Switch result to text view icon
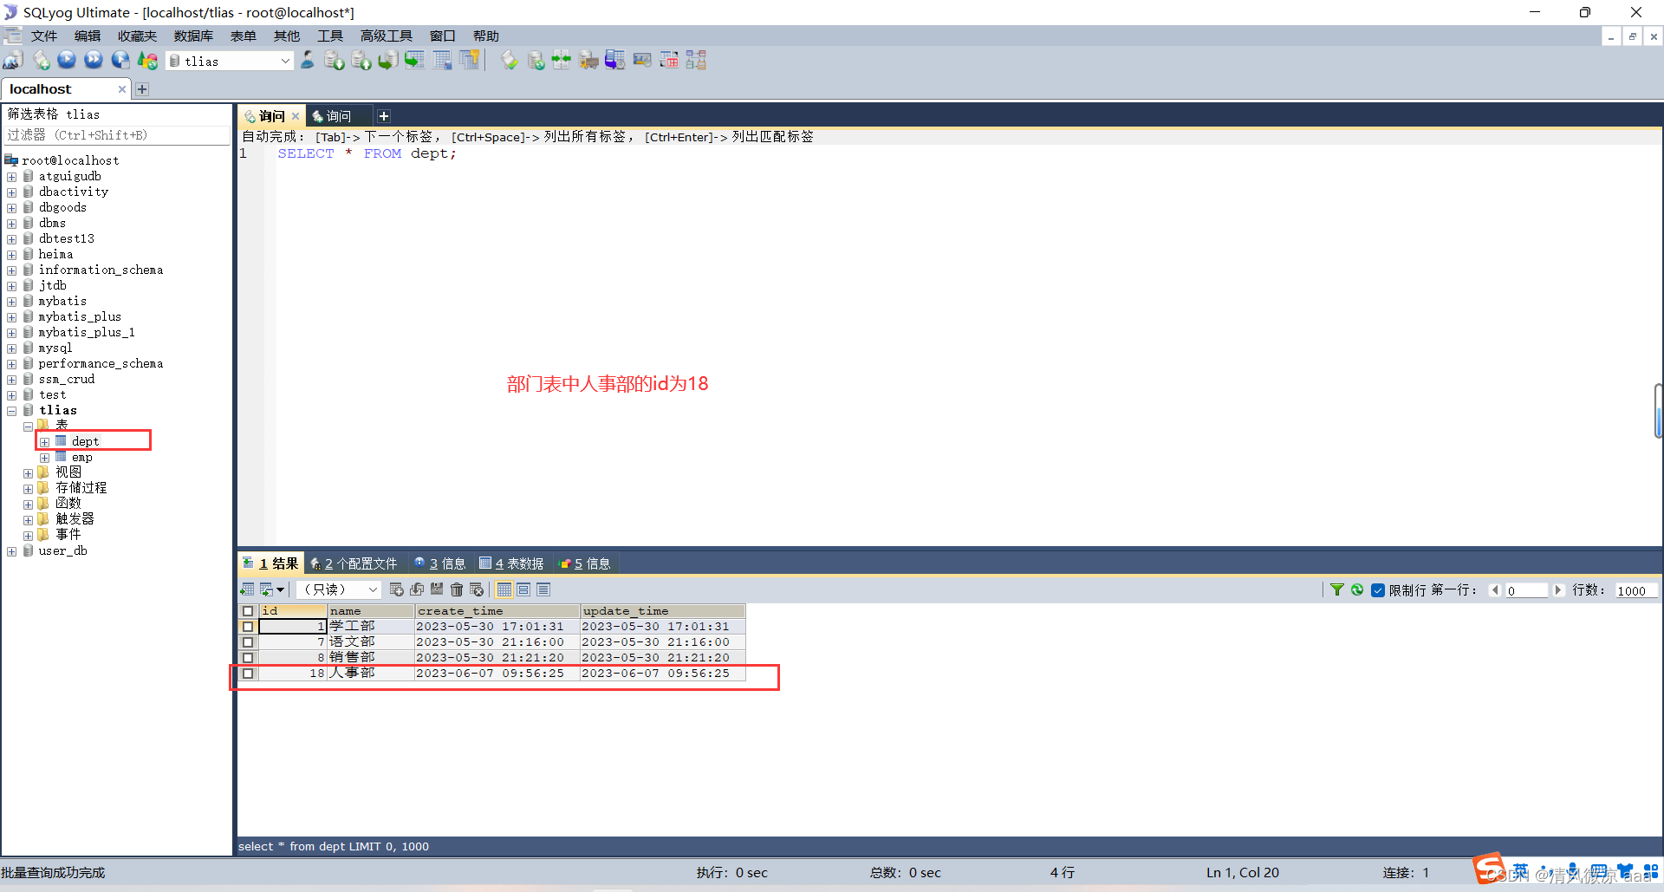 coord(543,589)
